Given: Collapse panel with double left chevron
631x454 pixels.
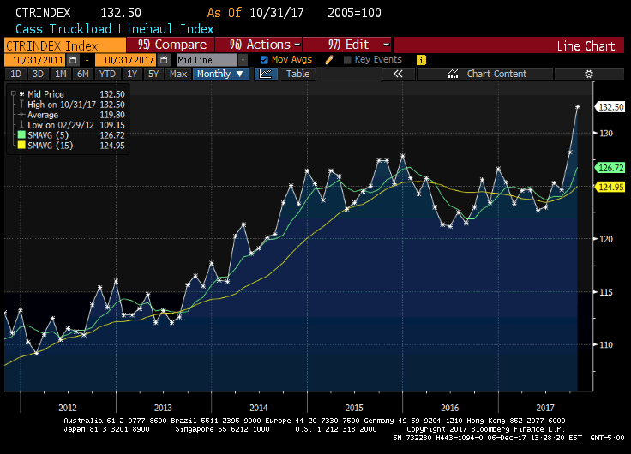Looking at the screenshot, I should [398, 74].
